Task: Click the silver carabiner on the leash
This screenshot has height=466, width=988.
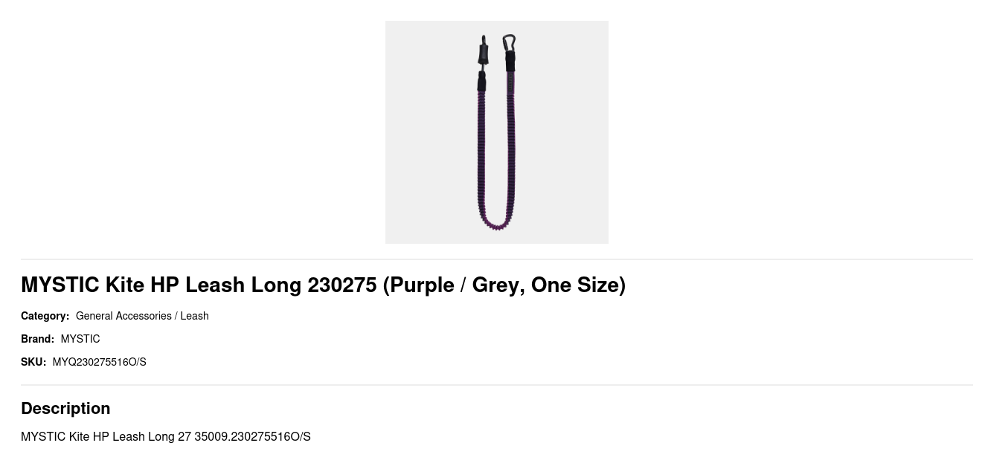Action: click(x=509, y=42)
